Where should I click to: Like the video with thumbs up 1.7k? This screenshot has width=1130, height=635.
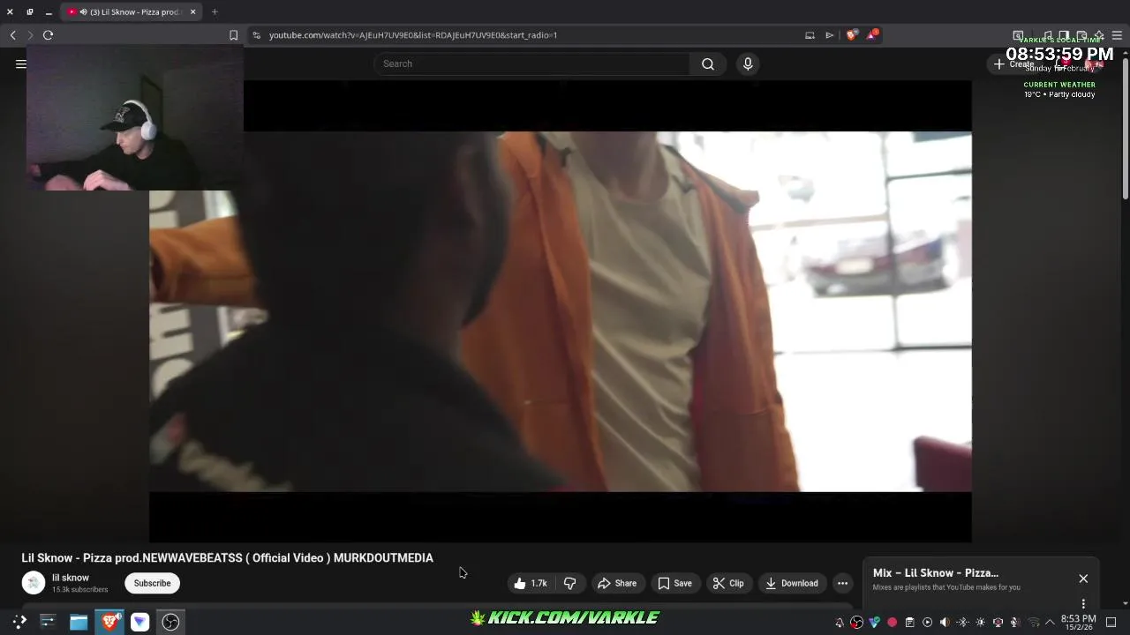pyautogui.click(x=530, y=583)
